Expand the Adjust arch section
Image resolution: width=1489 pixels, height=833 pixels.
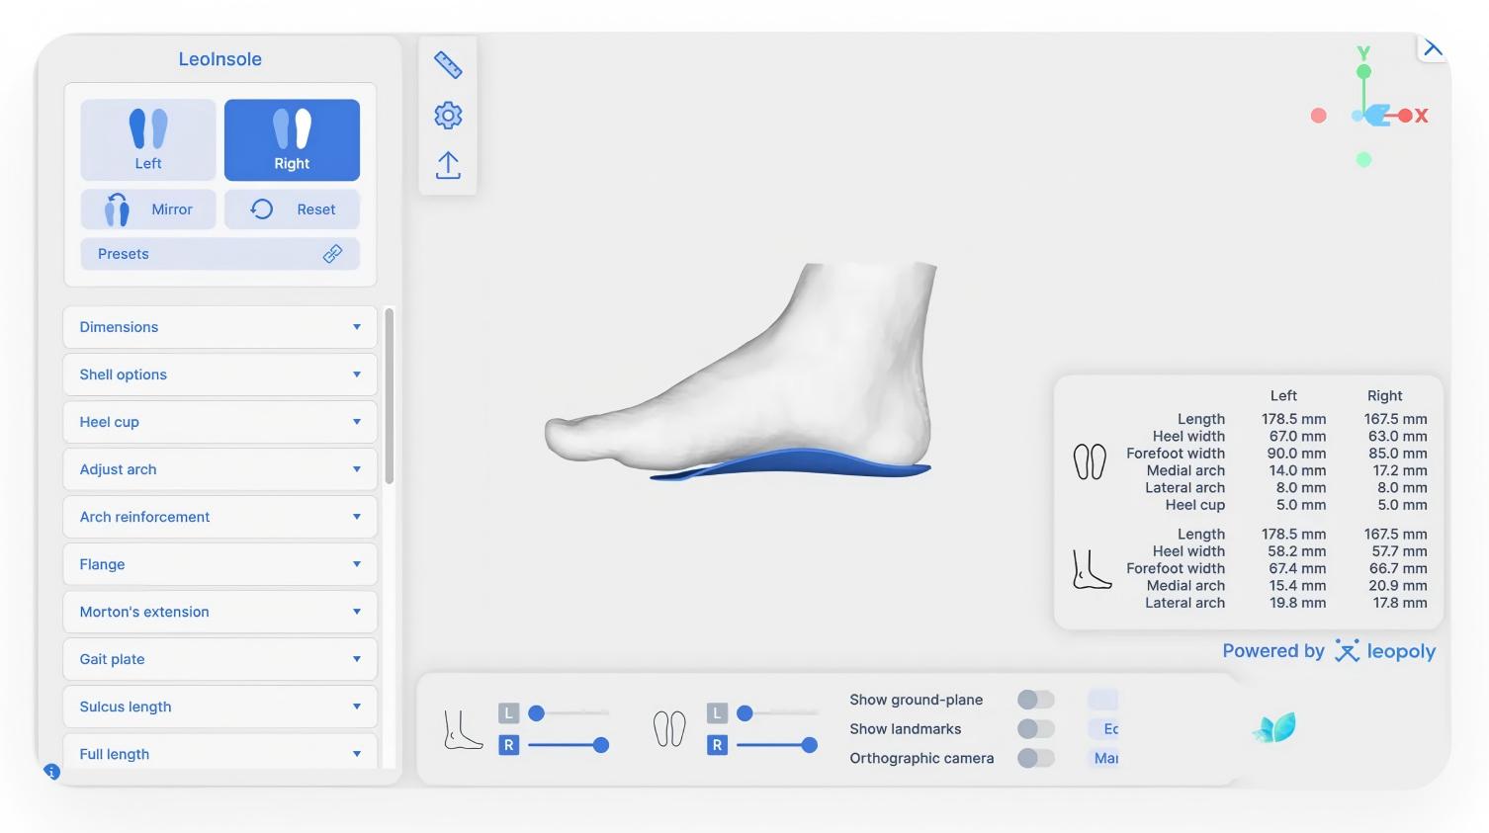point(219,469)
